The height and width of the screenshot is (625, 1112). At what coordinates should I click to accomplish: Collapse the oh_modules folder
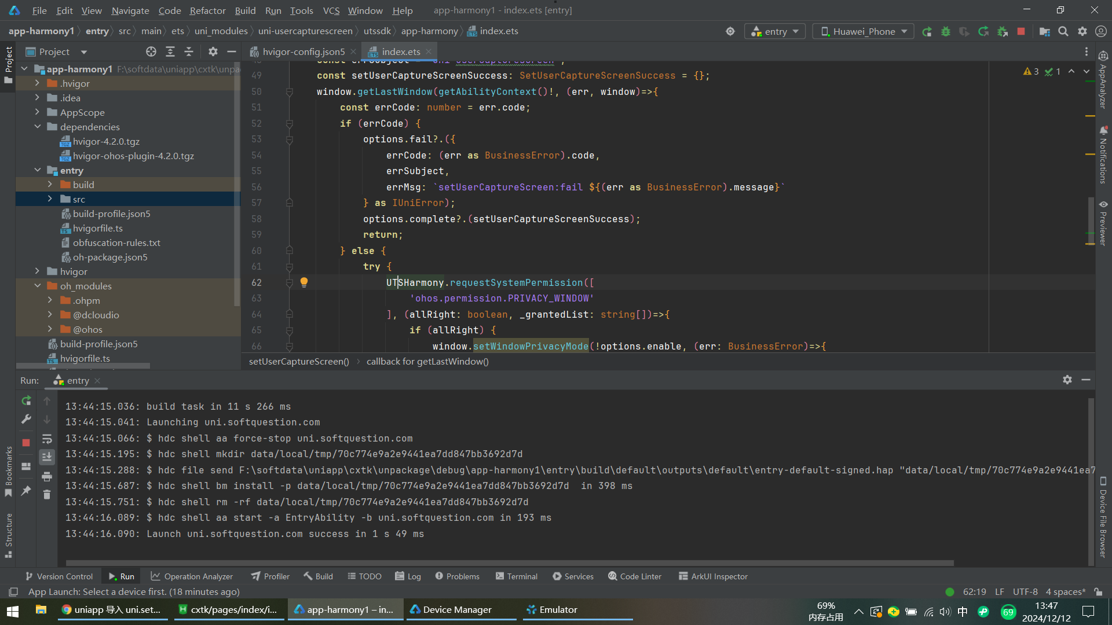(37, 286)
